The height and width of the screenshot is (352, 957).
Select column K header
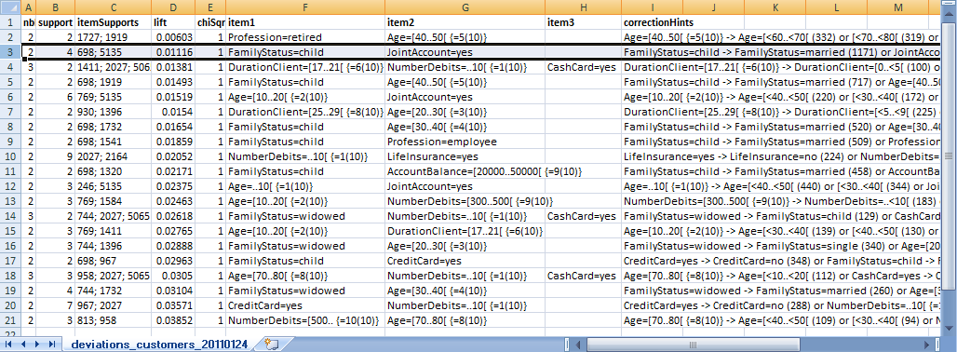click(775, 7)
